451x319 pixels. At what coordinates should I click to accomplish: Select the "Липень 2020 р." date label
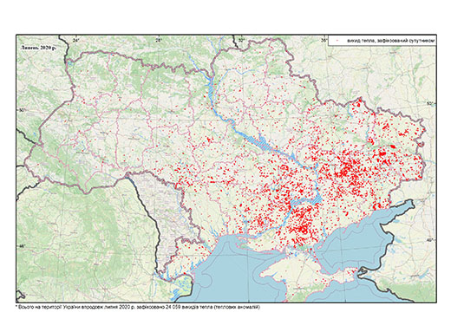coord(38,47)
